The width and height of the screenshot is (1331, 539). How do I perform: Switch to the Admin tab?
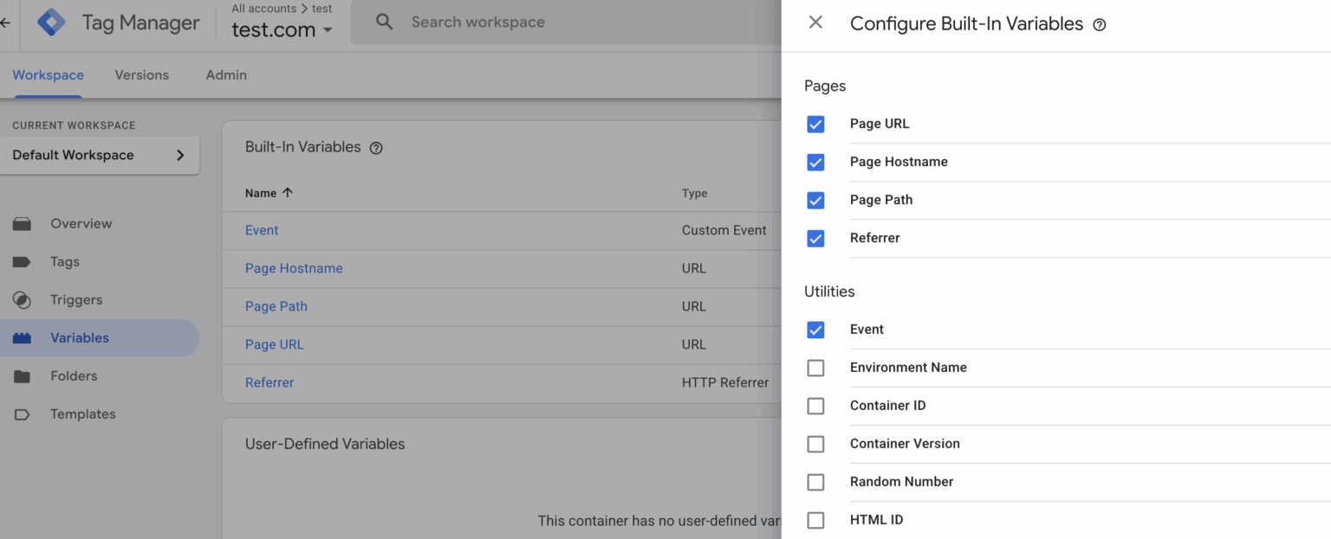coord(226,75)
